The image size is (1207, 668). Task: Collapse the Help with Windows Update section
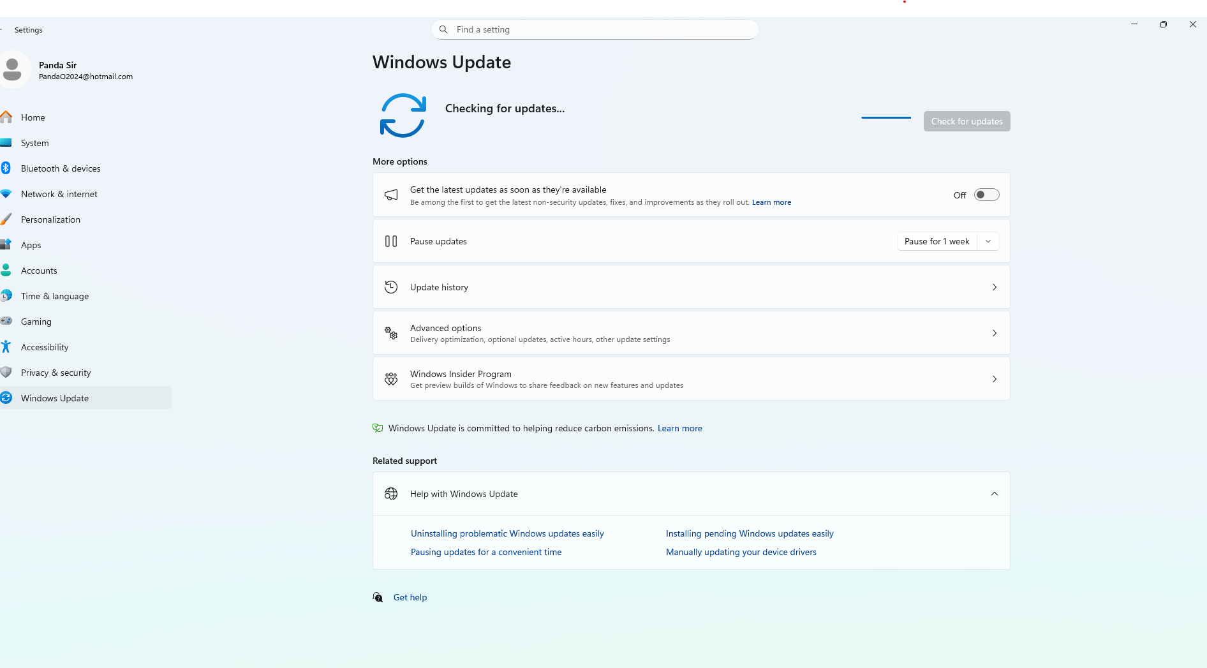point(994,494)
